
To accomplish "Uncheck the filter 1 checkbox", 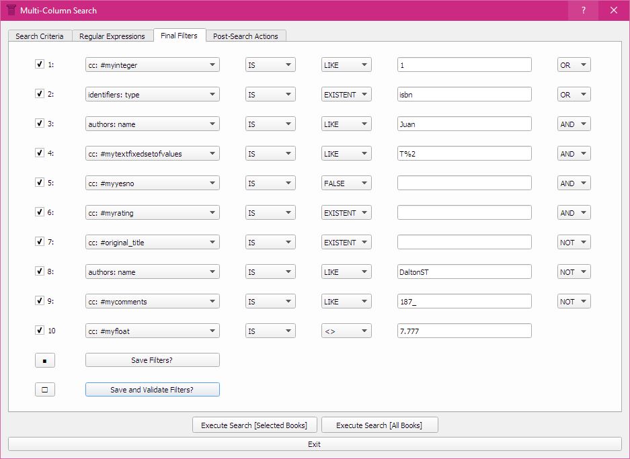I will coord(40,65).
